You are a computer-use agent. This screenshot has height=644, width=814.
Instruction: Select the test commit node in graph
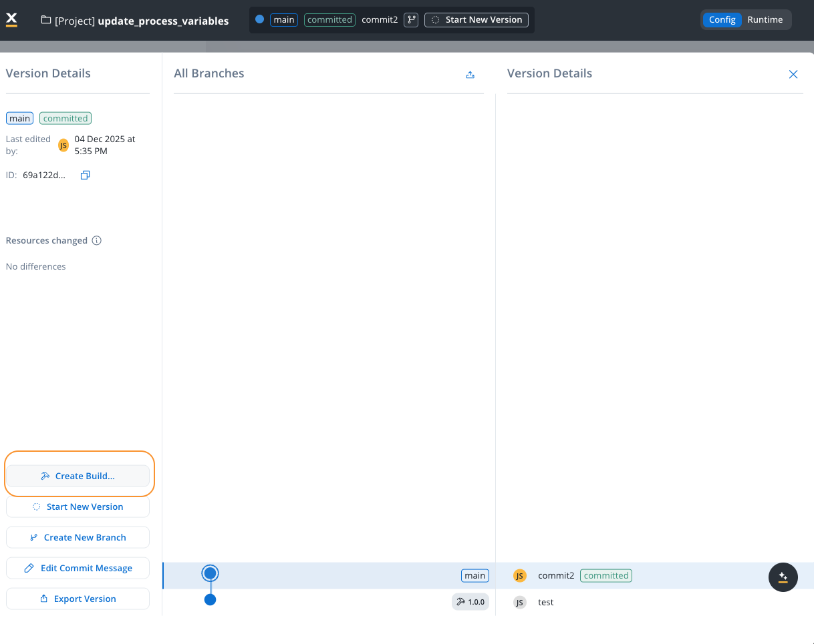(211, 600)
